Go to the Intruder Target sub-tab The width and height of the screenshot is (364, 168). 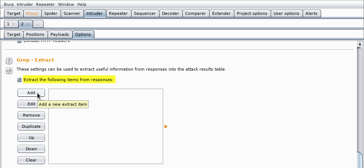[14, 34]
